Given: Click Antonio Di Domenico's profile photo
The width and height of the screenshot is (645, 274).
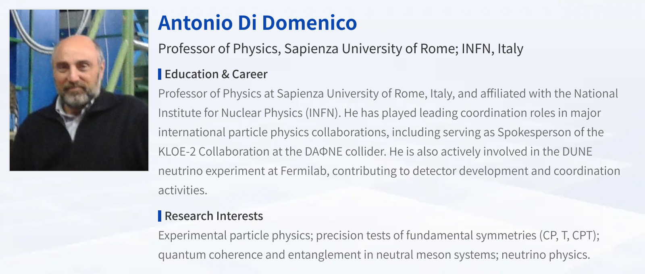Looking at the screenshot, I should (79, 90).
